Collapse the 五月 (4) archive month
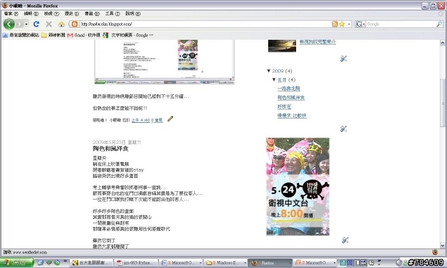The width and height of the screenshot is (447, 268). coord(274,80)
